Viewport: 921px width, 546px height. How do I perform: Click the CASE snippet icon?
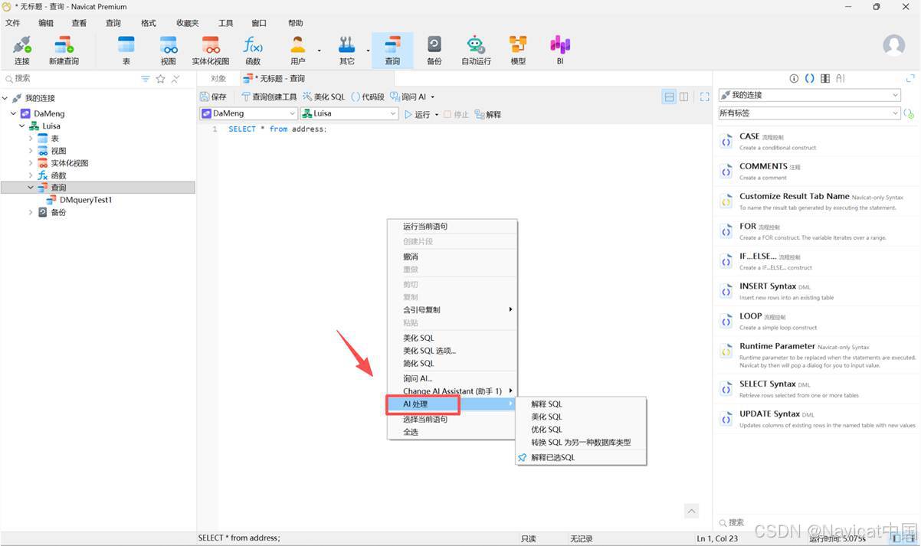[726, 142]
